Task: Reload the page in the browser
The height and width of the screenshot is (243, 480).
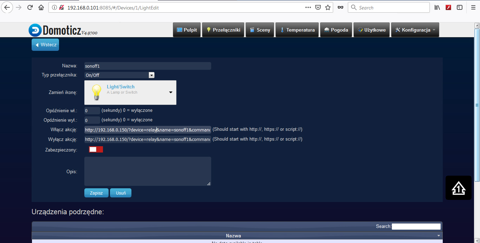Action: (x=30, y=7)
